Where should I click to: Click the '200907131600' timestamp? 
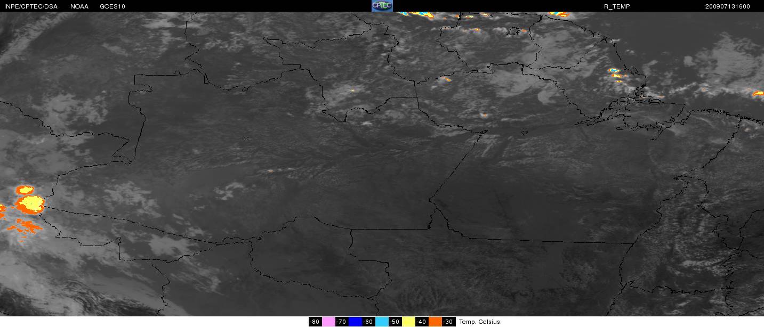click(727, 6)
